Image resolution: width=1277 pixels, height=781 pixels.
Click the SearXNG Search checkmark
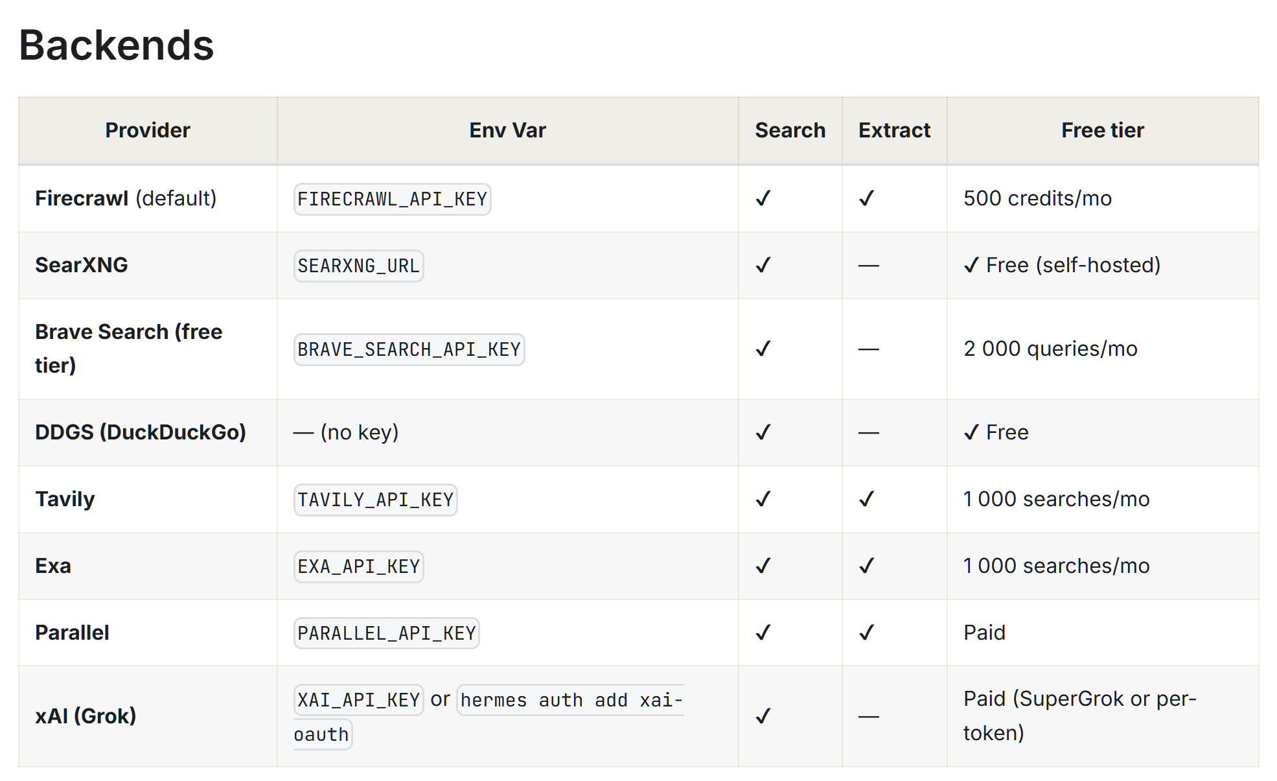[763, 265]
